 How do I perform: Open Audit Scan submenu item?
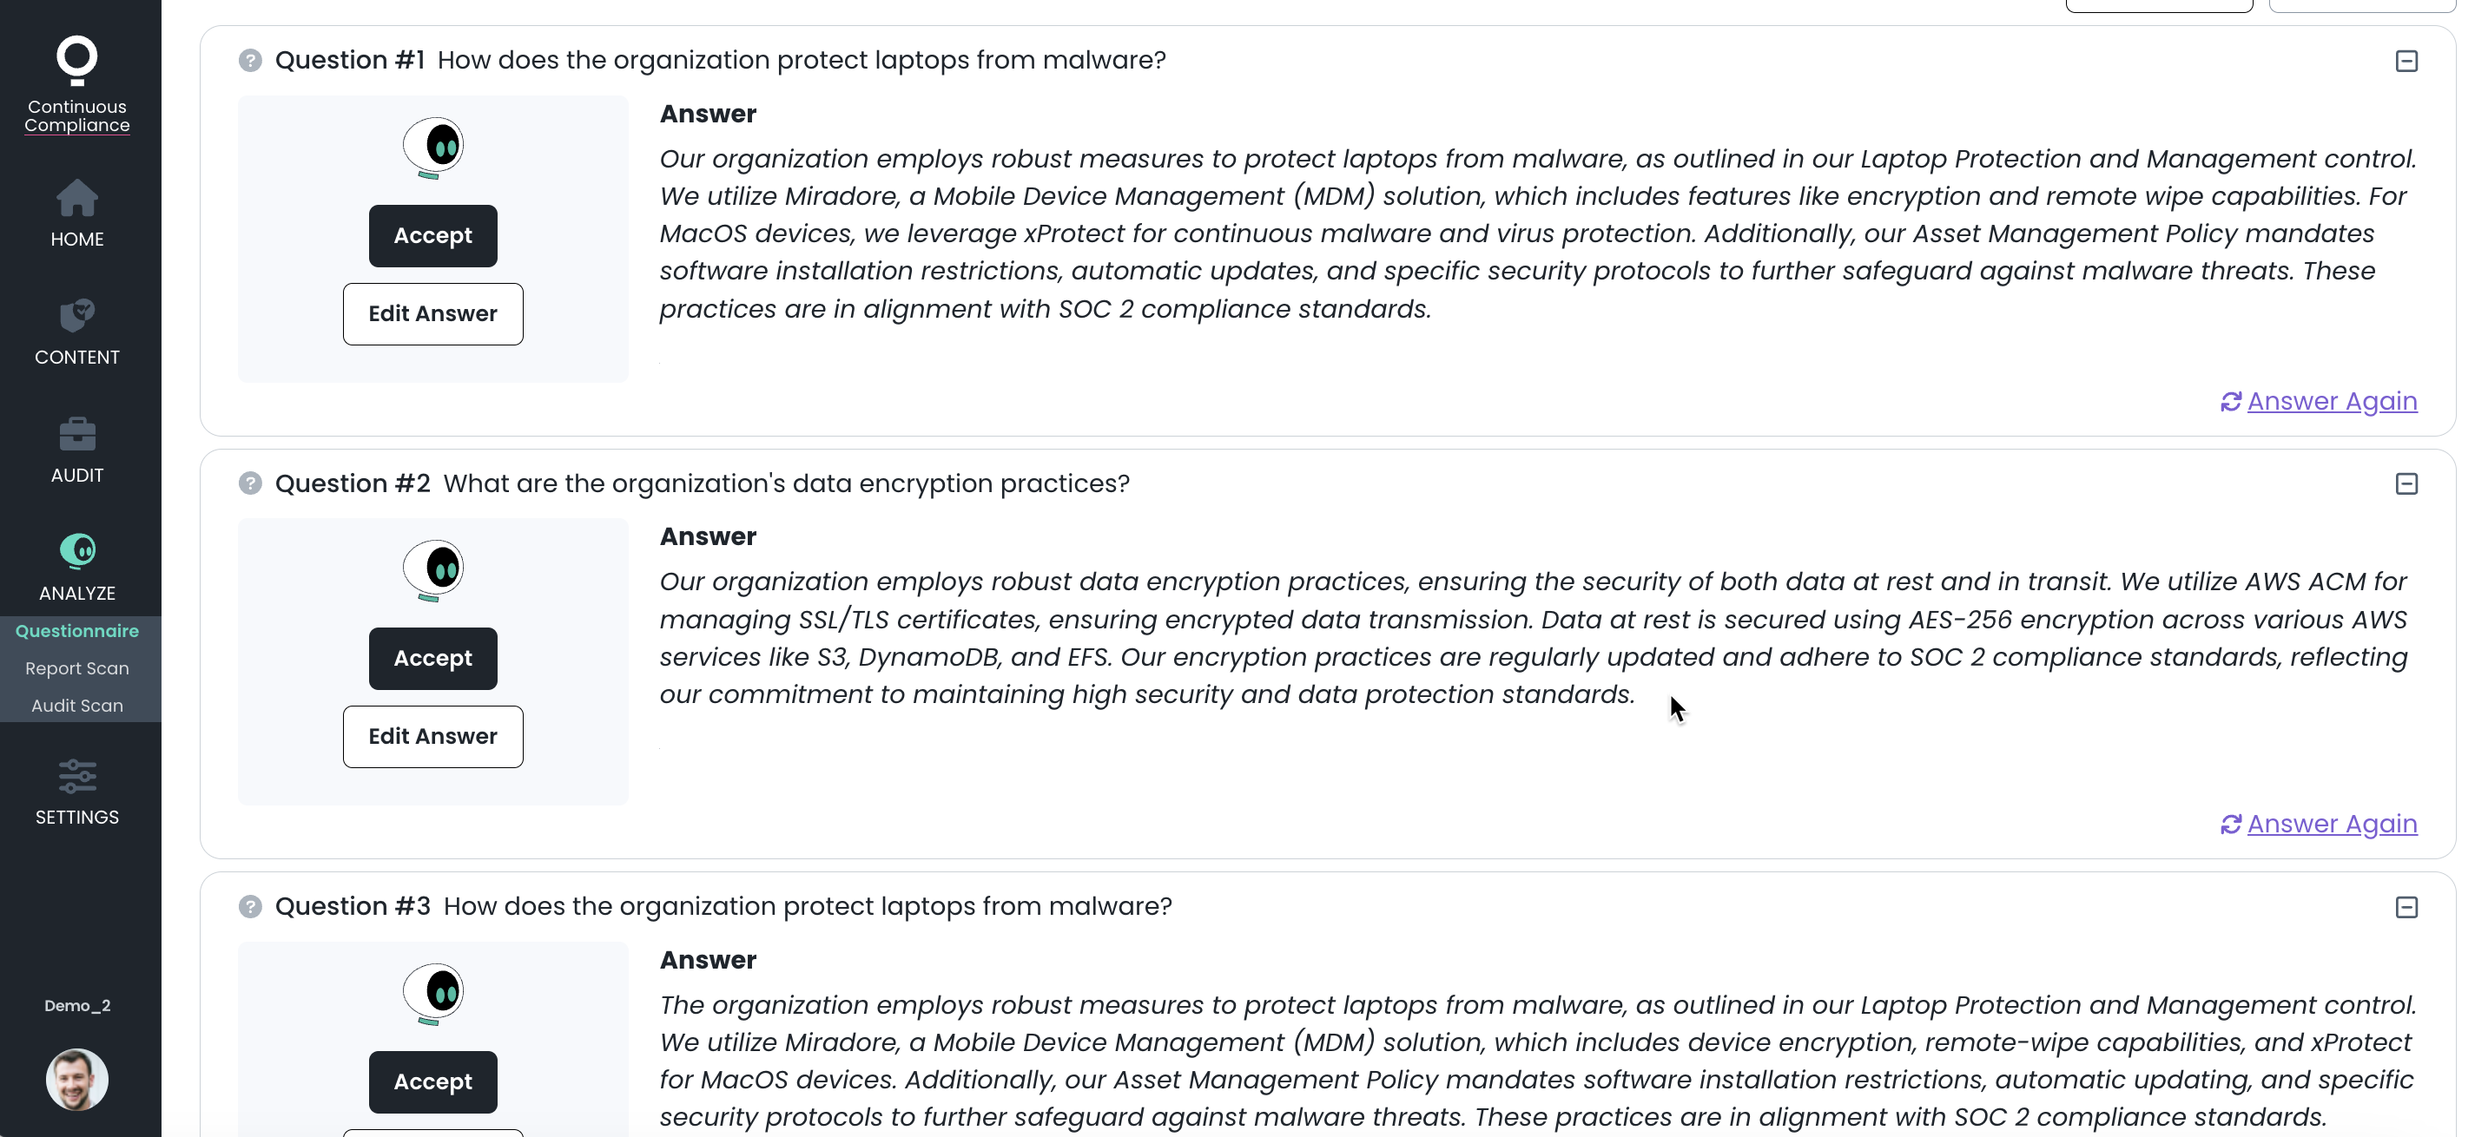coord(77,706)
